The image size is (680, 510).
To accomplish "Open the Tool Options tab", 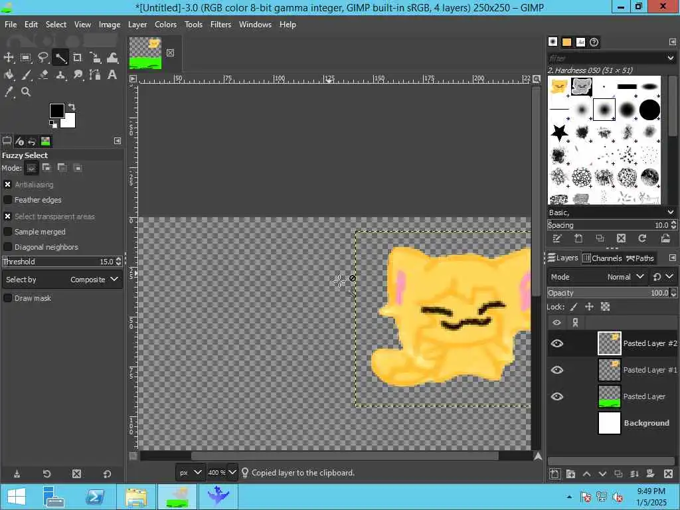I will [x=7, y=141].
